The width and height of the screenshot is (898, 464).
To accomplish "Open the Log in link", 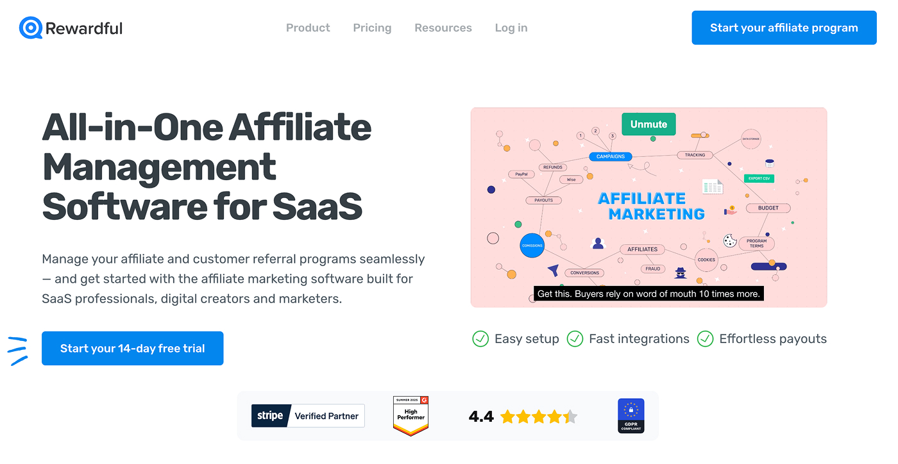I will pyautogui.click(x=511, y=28).
